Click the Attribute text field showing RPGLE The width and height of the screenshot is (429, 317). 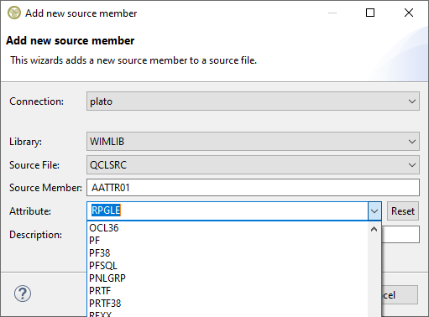(228, 210)
